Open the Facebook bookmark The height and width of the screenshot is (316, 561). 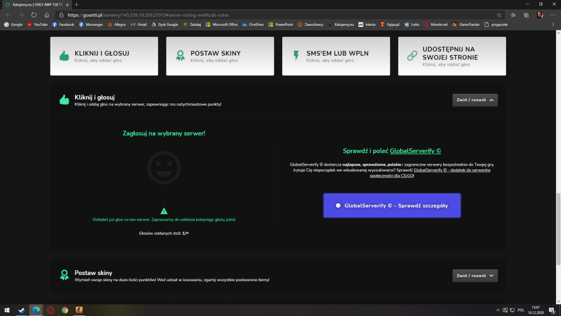(x=63, y=25)
